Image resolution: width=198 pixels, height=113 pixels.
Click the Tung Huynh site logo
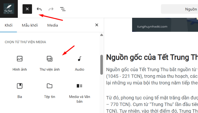[x=9, y=9]
